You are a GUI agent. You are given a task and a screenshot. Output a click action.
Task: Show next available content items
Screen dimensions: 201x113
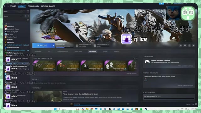(134, 58)
